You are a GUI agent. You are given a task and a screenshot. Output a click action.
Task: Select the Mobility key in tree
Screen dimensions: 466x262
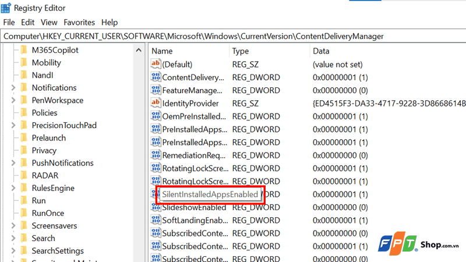pos(47,62)
